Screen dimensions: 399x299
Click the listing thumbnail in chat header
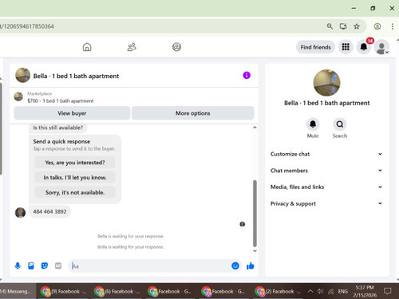pos(22,75)
